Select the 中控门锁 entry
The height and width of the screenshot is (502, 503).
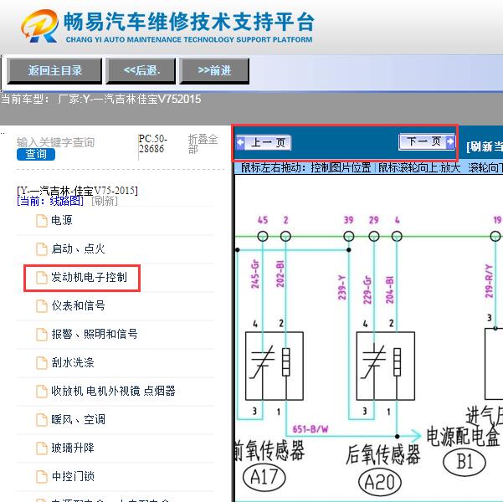click(x=73, y=476)
